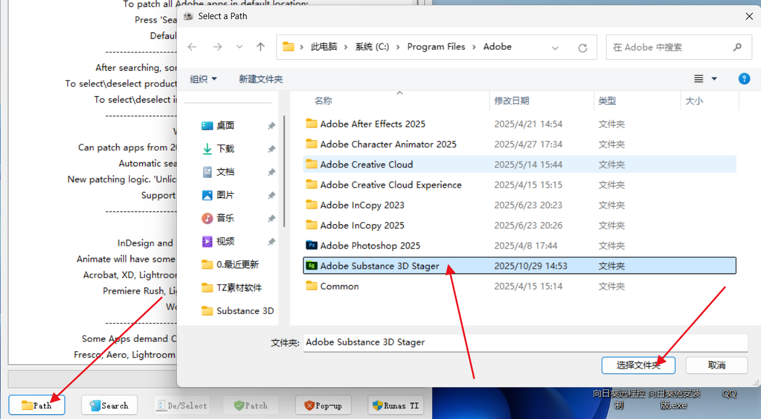Click the Runas TI button in the patcher

click(x=396, y=405)
